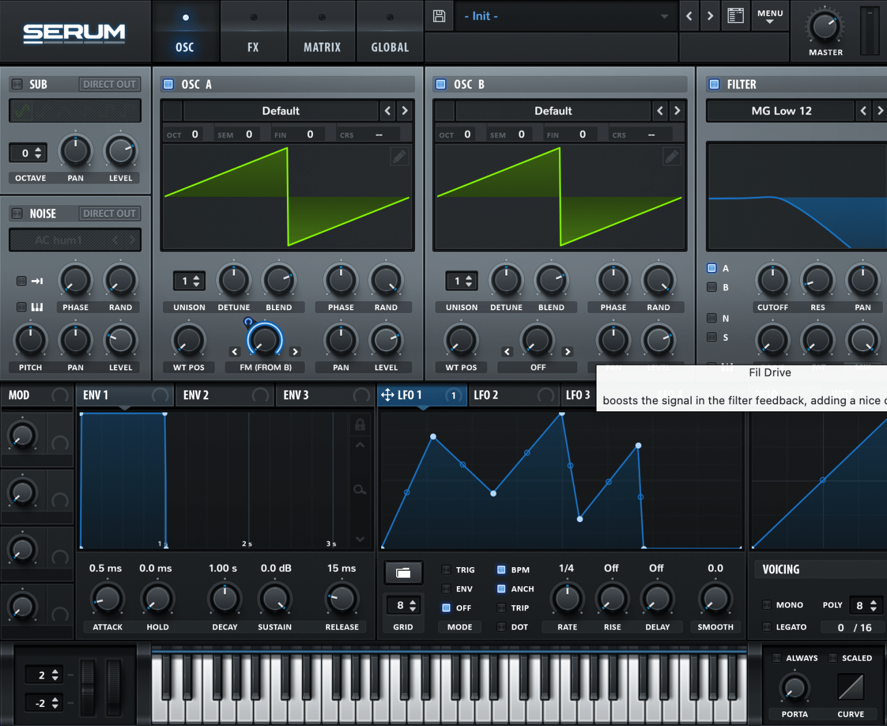Click the Serum logo
The width and height of the screenshot is (887, 726).
pos(73,33)
